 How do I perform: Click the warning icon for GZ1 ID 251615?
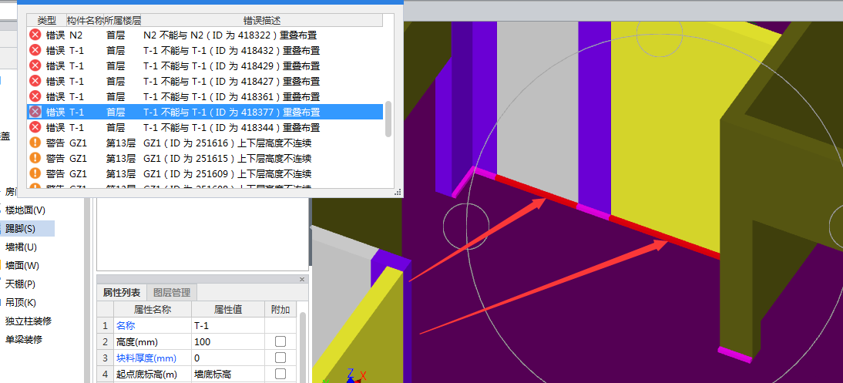35,158
